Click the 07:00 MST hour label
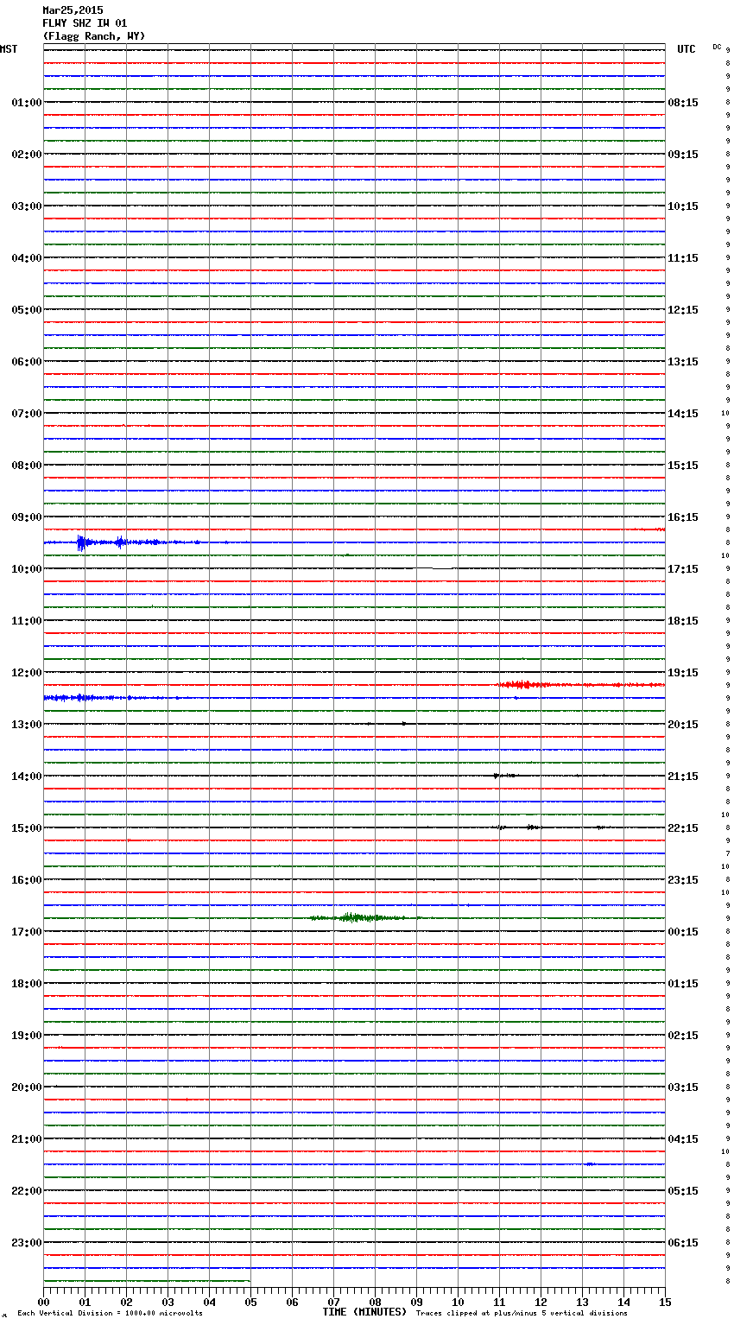 pos(26,414)
